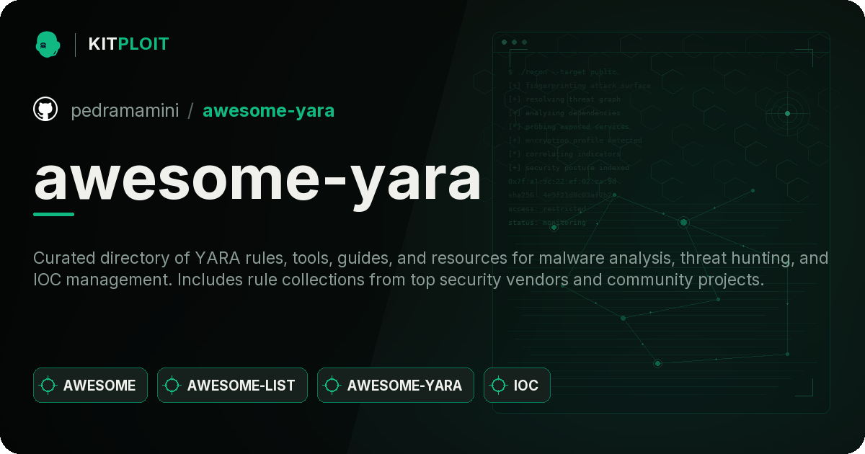Screen dimensions: 865x454
Task: Click the 'probing exposed services' terminal line
Action: click(x=568, y=127)
